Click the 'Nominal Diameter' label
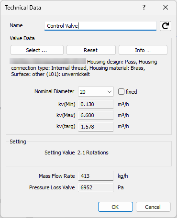 coord(55,91)
